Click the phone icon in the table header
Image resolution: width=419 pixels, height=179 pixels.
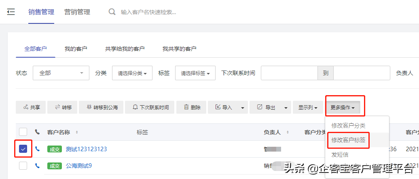pos(37,132)
